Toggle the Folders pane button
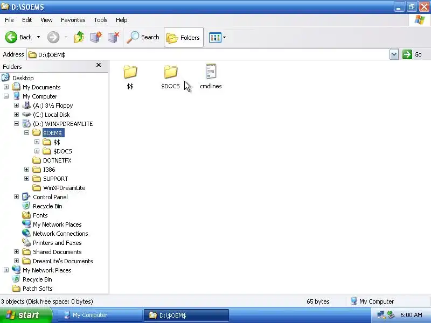 pyautogui.click(x=184, y=37)
